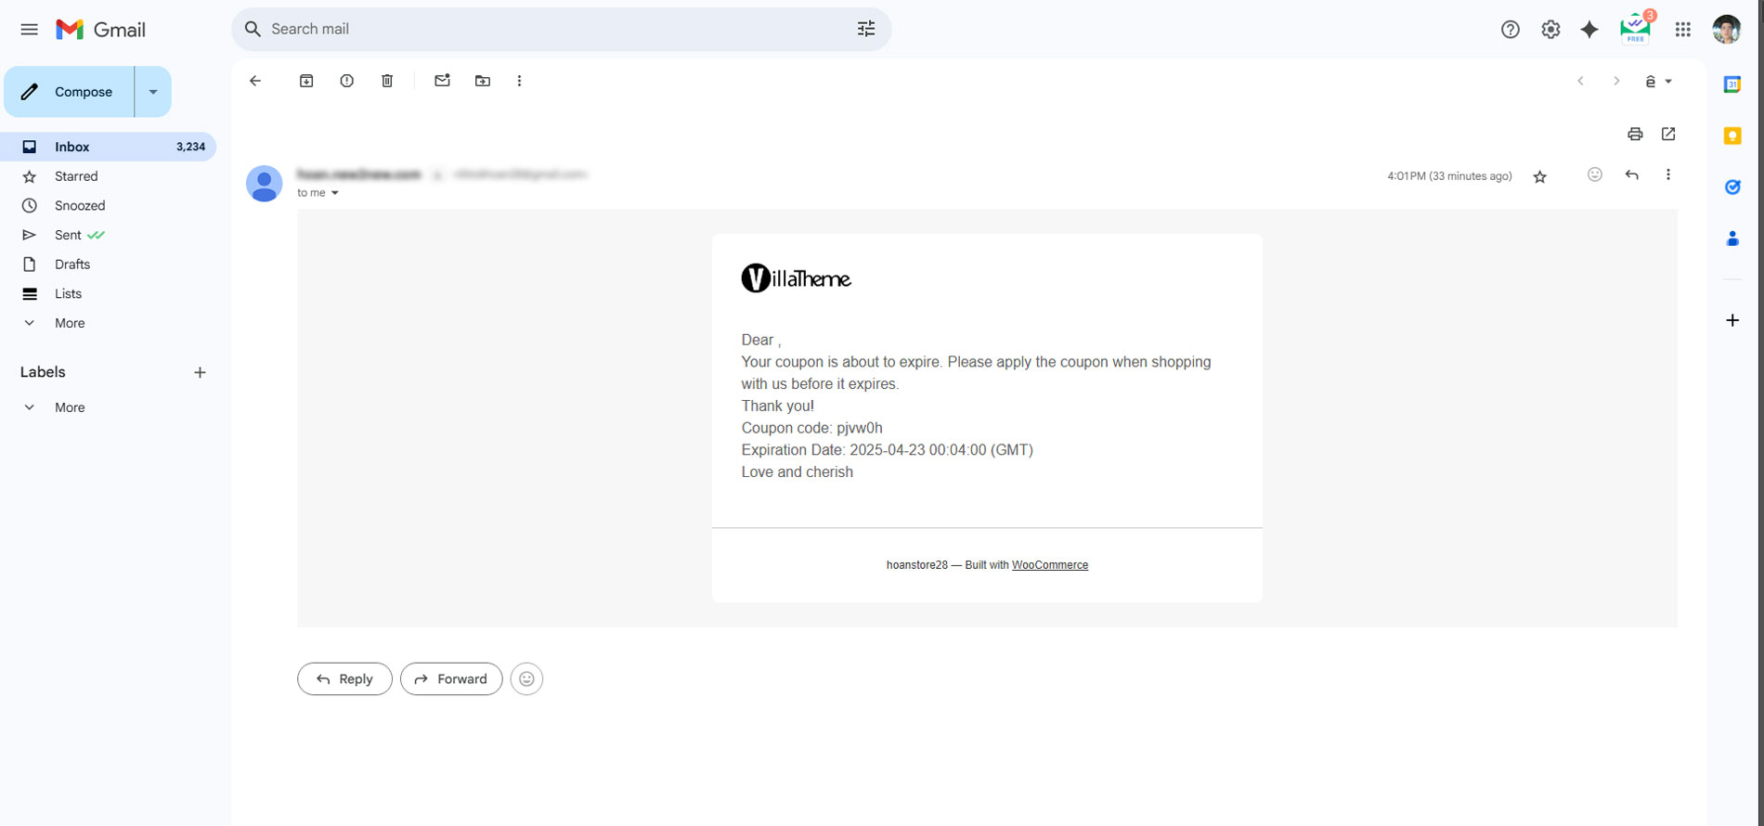1764x826 pixels.
Task: Delete this email with the trash icon
Action: [x=387, y=81]
